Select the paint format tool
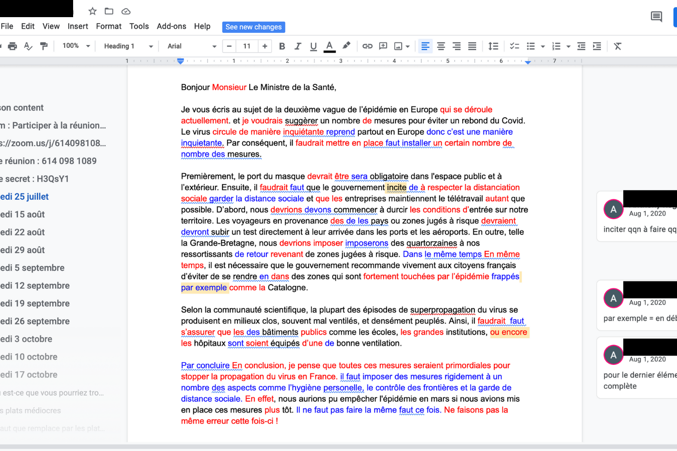The width and height of the screenshot is (677, 451). pos(44,46)
